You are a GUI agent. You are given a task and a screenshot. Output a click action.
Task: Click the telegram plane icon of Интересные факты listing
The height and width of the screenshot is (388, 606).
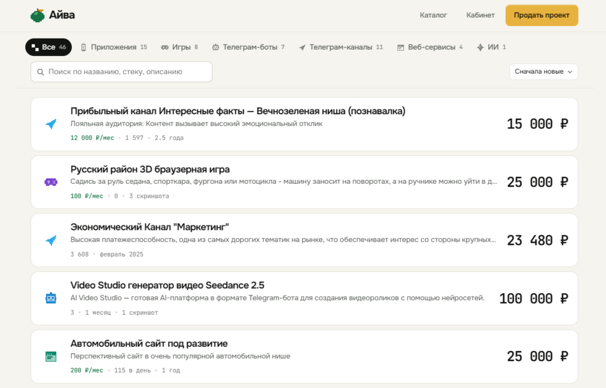click(51, 124)
